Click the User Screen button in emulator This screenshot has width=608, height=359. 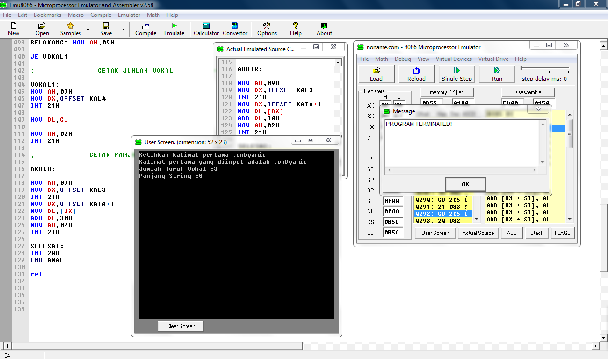tap(435, 233)
